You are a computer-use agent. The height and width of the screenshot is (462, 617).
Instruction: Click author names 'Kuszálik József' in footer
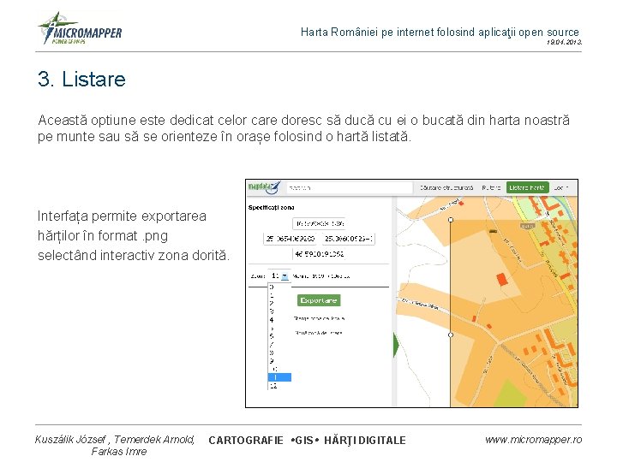click(x=70, y=440)
